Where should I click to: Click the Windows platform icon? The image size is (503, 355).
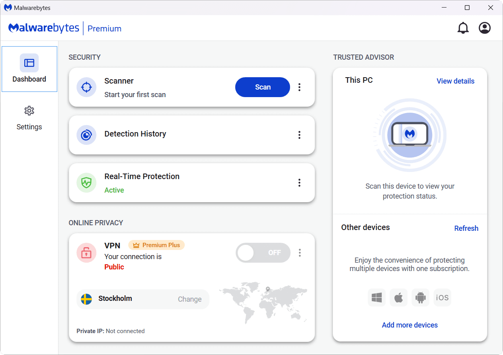377,298
